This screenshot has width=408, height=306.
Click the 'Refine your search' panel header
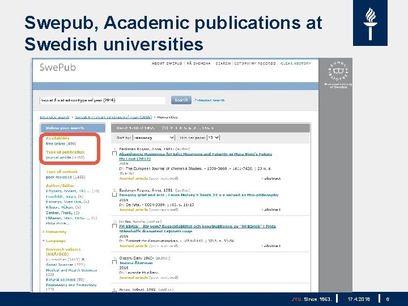[73, 128]
